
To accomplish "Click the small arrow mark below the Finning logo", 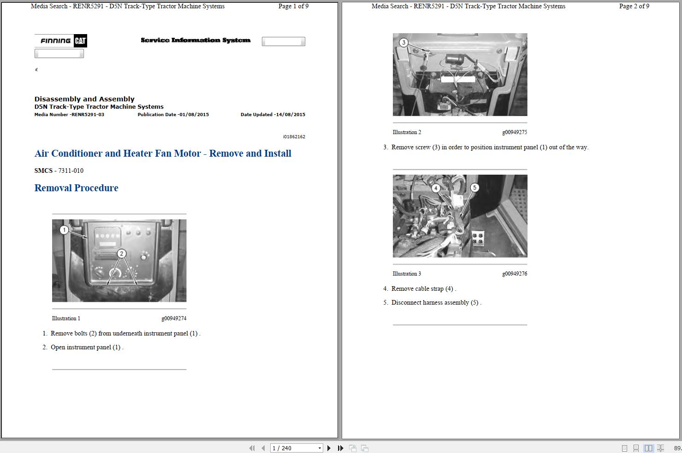I will (x=36, y=70).
